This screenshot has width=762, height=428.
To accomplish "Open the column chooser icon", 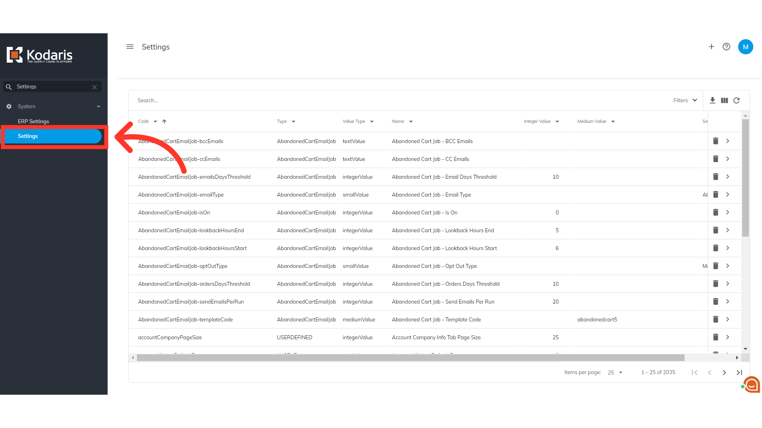I will tap(724, 100).
